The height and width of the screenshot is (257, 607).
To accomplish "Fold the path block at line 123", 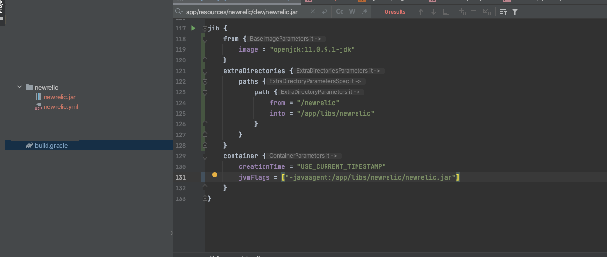I will point(205,92).
